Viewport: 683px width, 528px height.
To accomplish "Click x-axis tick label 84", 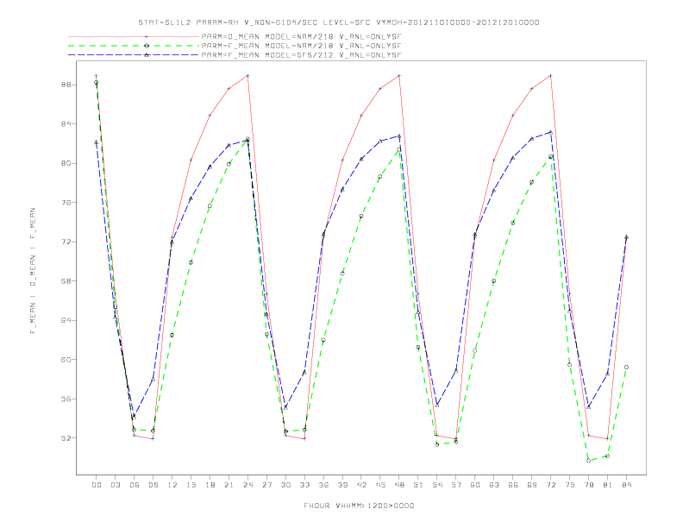I will (626, 485).
